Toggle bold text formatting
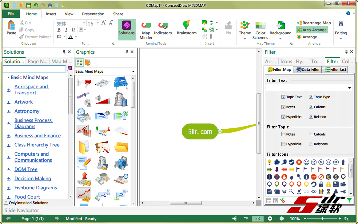358x224 pixels. [59, 30]
